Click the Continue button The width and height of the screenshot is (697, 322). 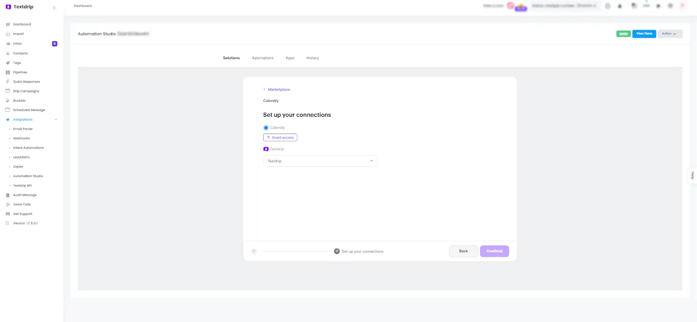[494, 251]
